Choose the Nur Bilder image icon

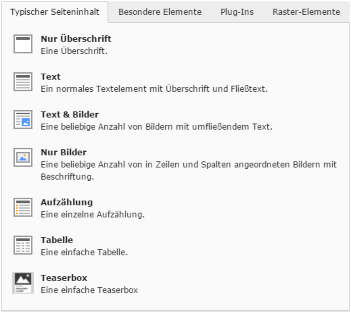coord(23,158)
